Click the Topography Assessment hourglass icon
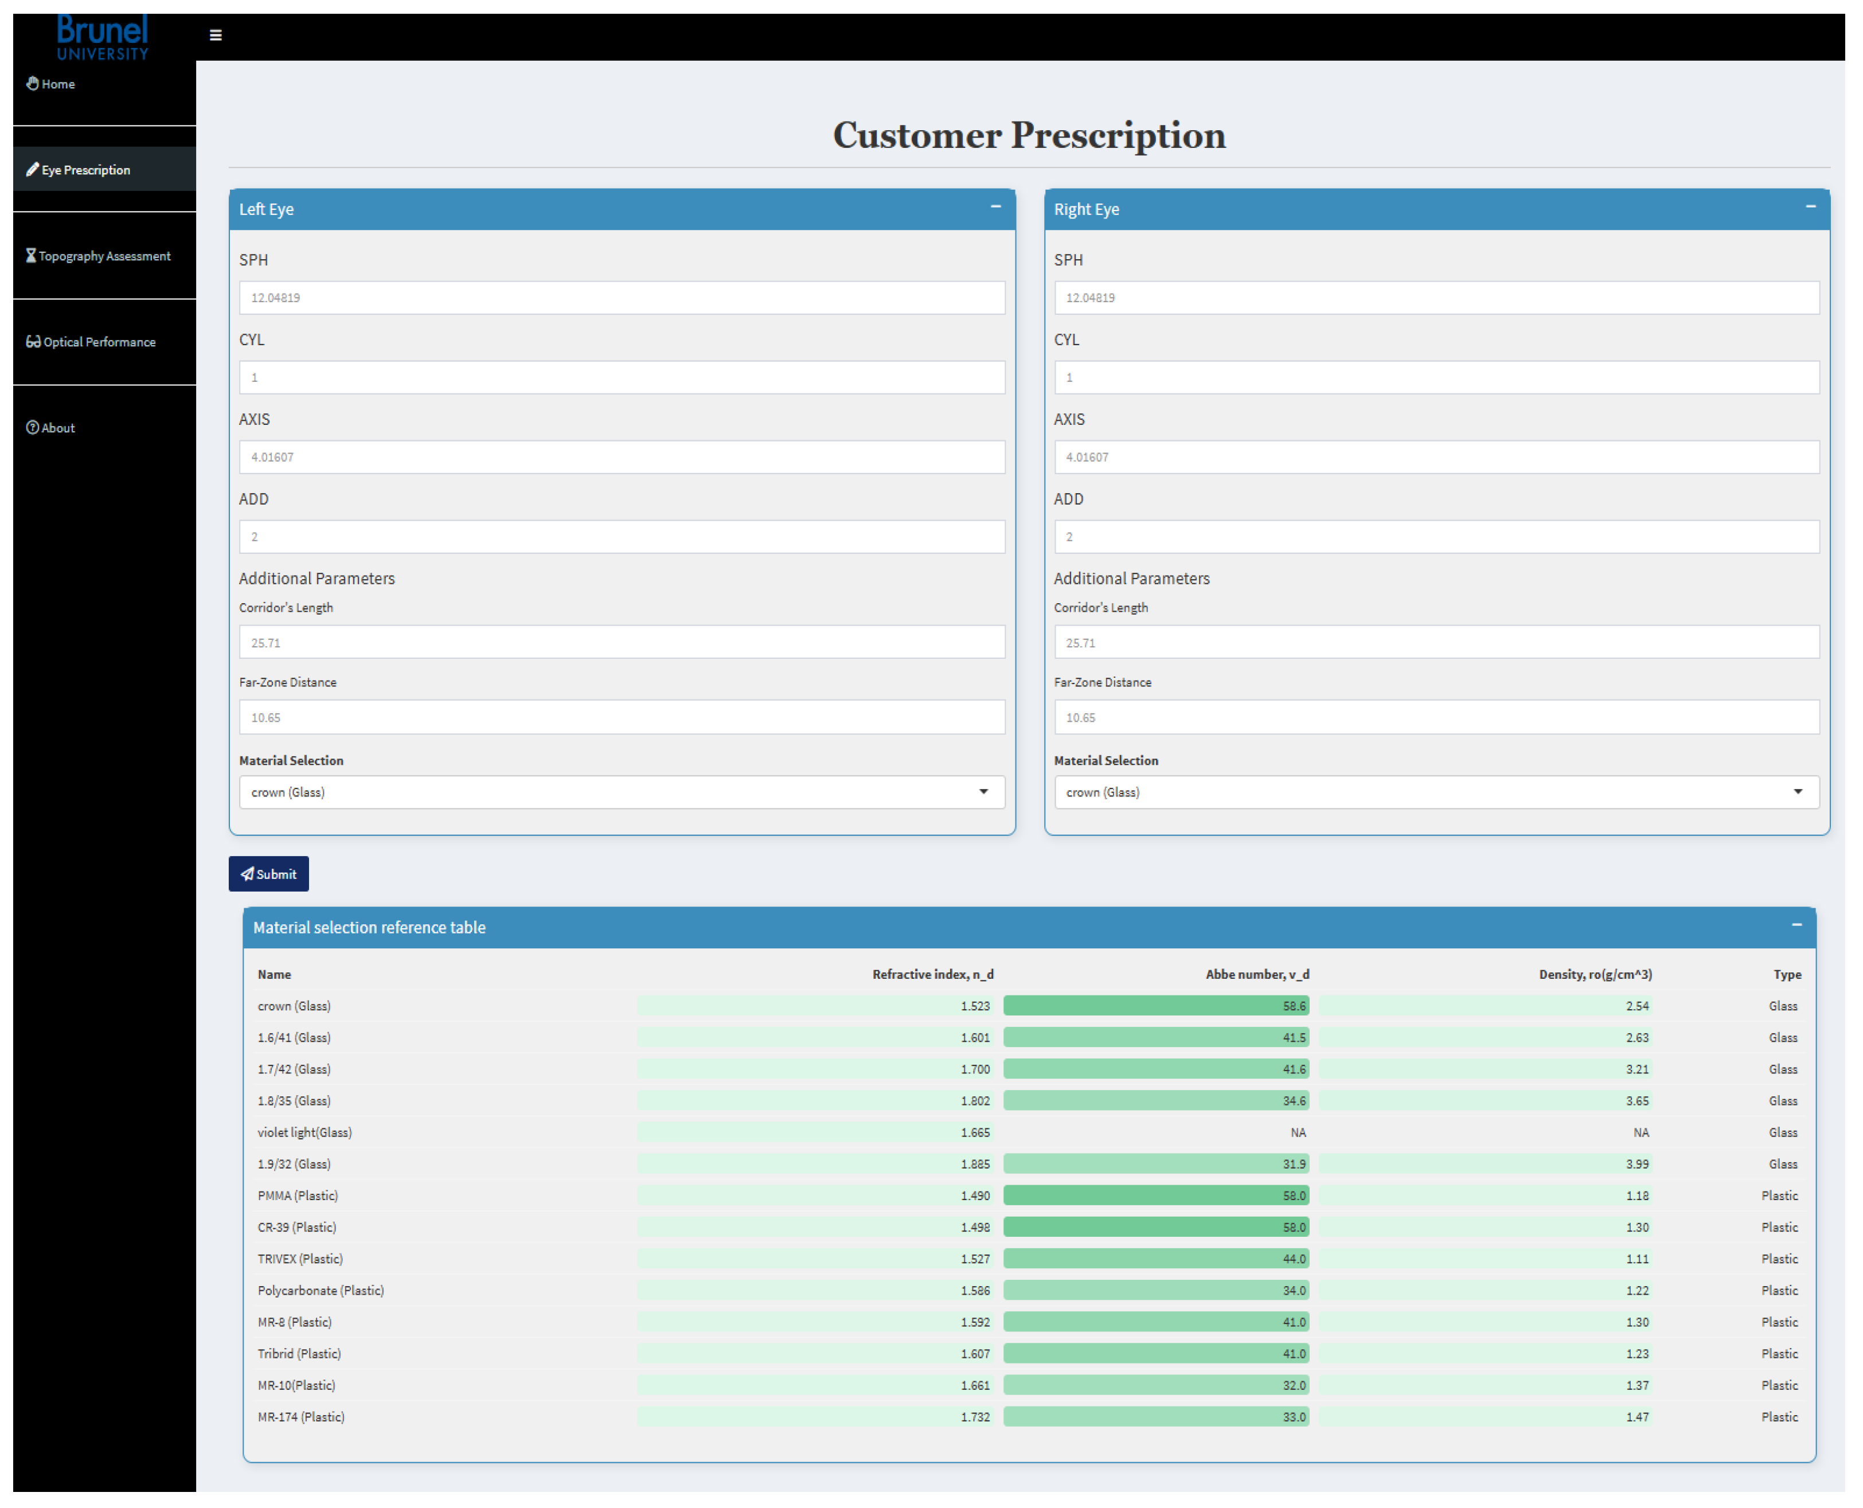This screenshot has width=1863, height=1508. tap(32, 255)
